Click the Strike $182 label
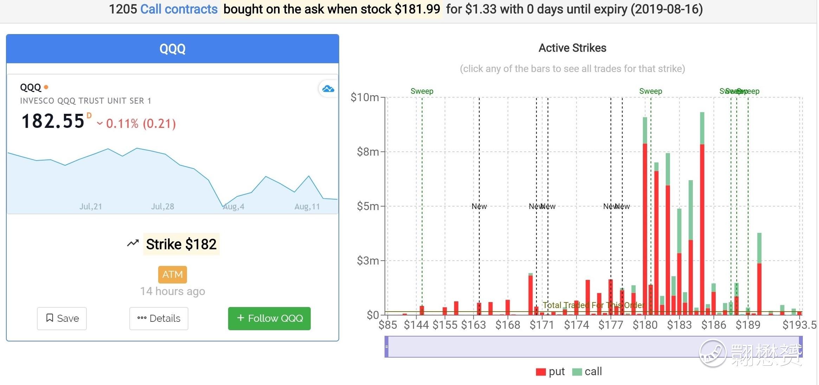This screenshot has width=819, height=385. (x=181, y=244)
